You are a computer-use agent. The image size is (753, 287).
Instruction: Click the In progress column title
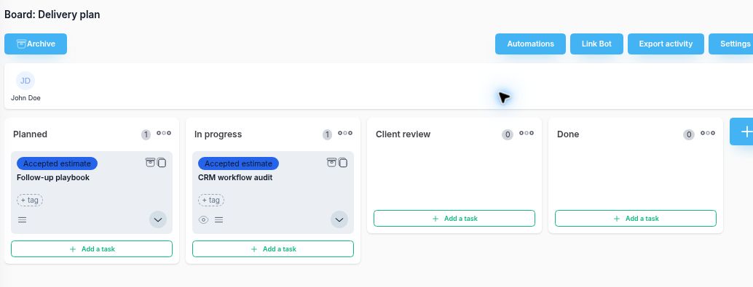tap(218, 134)
